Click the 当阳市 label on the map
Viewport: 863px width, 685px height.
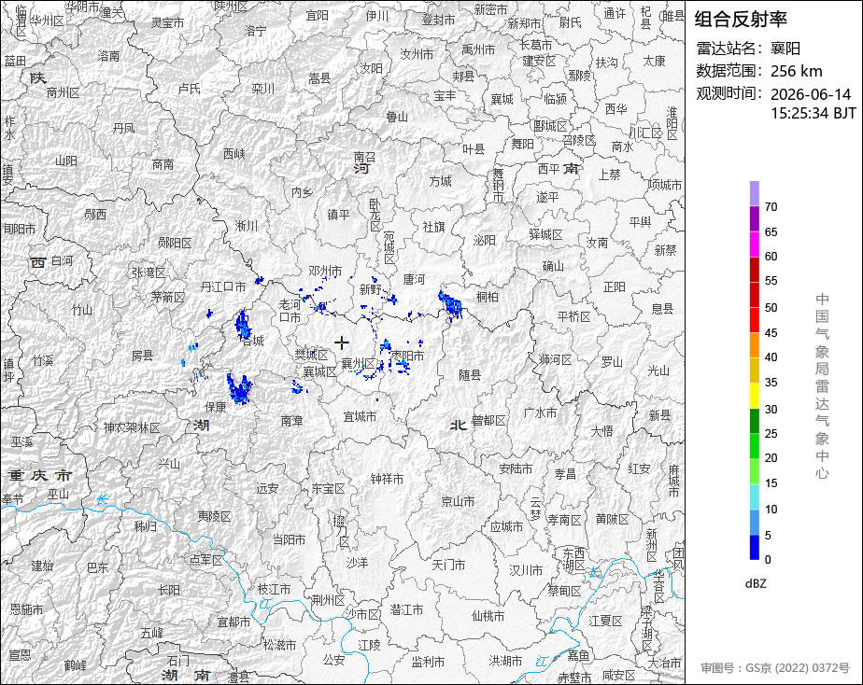290,539
